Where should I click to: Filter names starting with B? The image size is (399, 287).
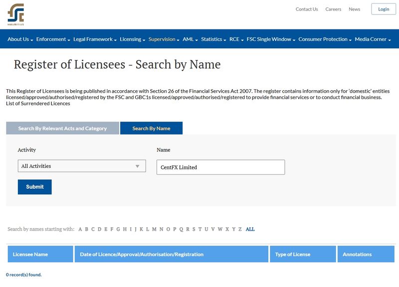tap(86, 229)
